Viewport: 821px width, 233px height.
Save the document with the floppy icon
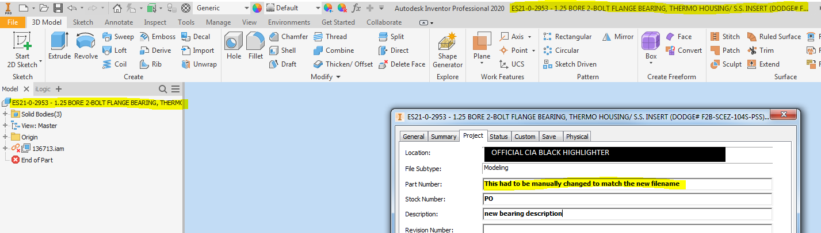[58, 8]
